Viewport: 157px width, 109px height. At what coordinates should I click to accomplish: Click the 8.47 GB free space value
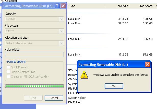click(148, 39)
